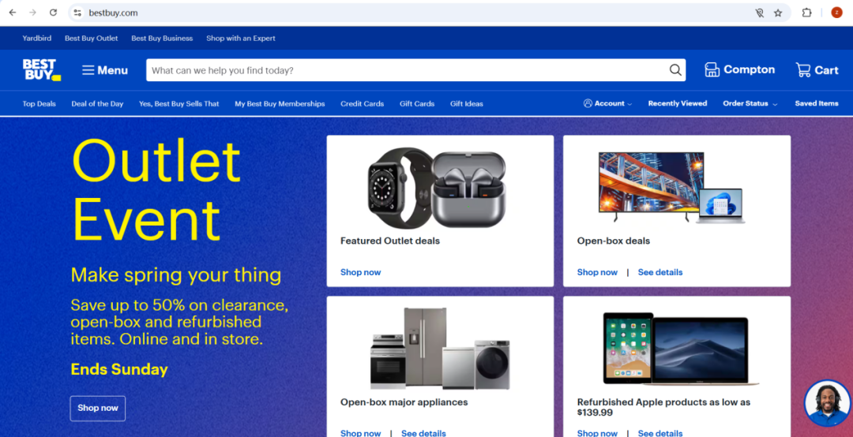
Task: Expand the Account dropdown
Action: point(607,103)
